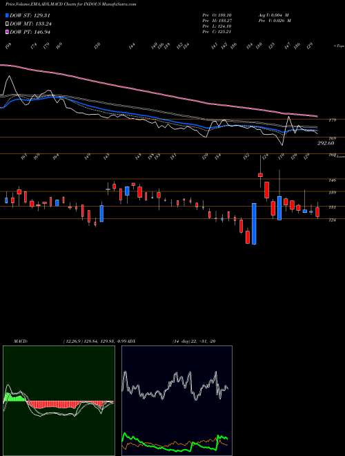This screenshot has height=456, width=345.
Task: Click the '<Tops' label at top right
Action: (339, 46)
